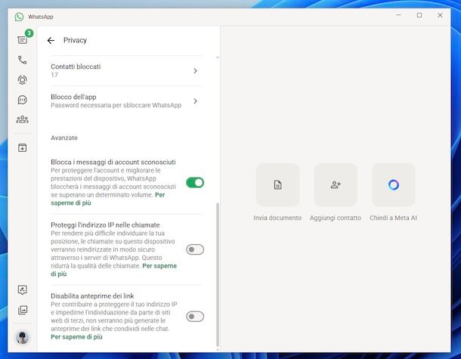The height and width of the screenshot is (359, 461).
Task: Close the WhatsApp window
Action: pos(440,15)
